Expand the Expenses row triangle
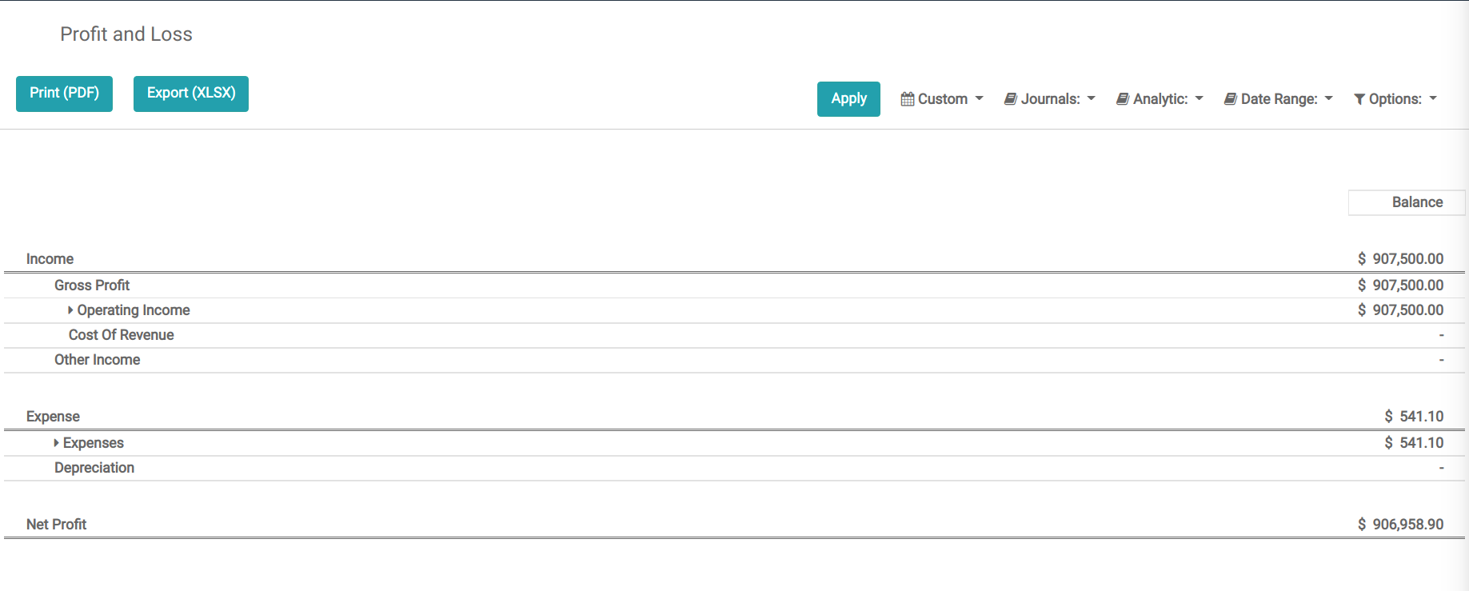The image size is (1469, 591). point(56,443)
